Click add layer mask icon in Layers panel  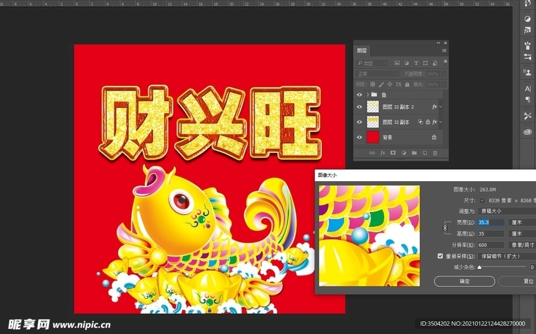[x=393, y=153]
